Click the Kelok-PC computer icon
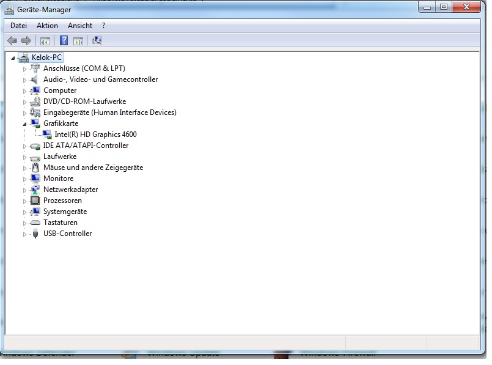The image size is (492, 365). [x=24, y=57]
